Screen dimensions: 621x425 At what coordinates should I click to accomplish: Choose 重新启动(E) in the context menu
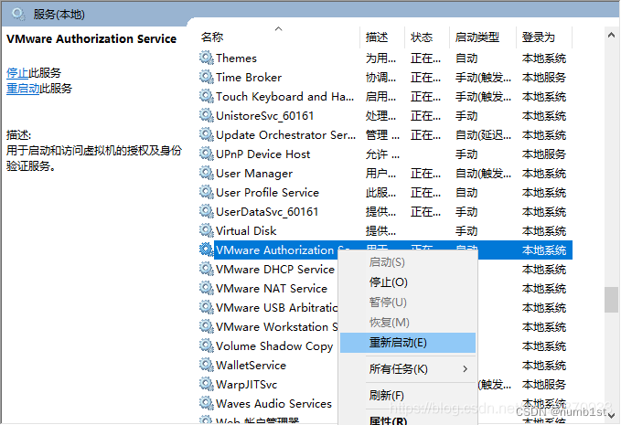pos(408,343)
